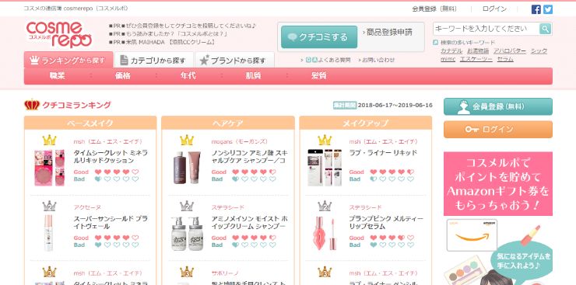Click 会員登録(無料) in top bar
Viewport: 576px width, 285px height.
434,9
